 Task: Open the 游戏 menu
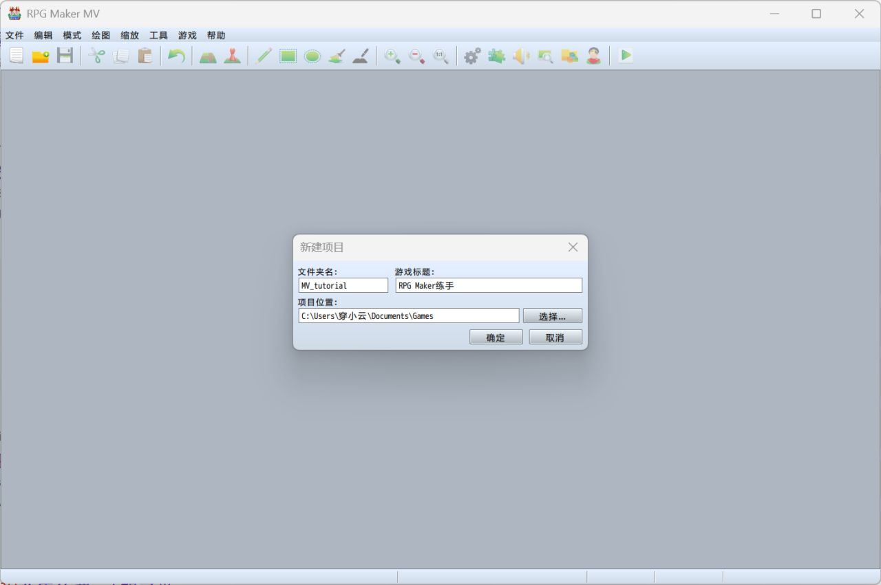187,35
